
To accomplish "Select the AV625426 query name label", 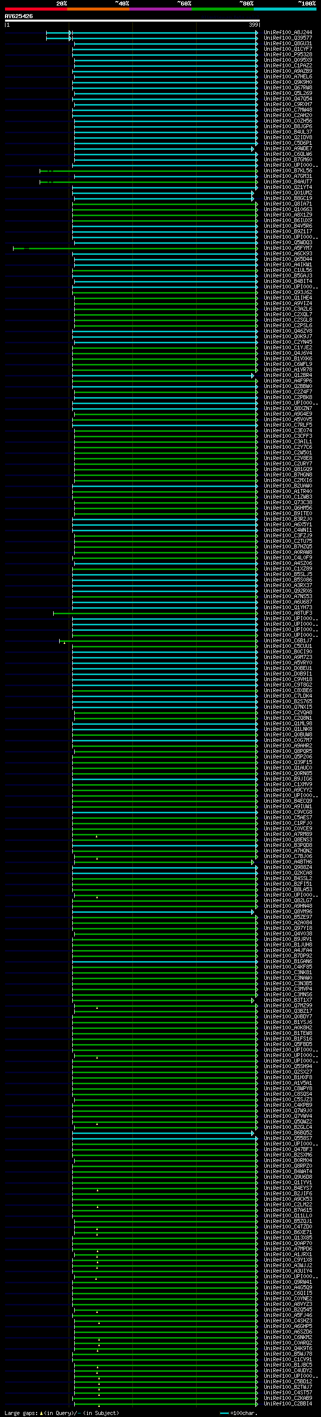I will (x=19, y=17).
